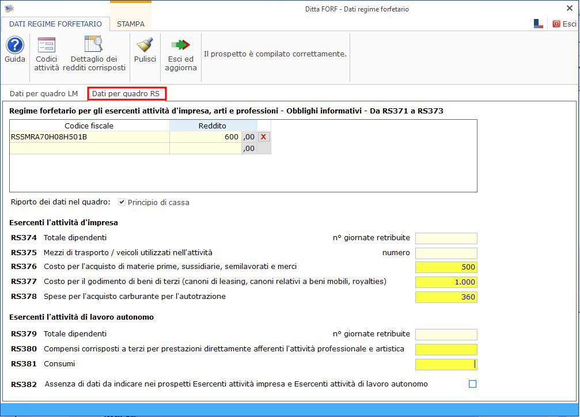Delete row with red X icon
This screenshot has width=580, height=417.
click(x=263, y=137)
